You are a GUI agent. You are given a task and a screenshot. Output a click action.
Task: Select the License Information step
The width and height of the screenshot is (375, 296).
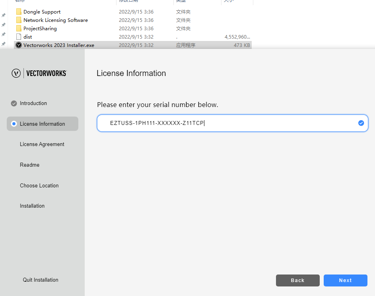pyautogui.click(x=43, y=124)
